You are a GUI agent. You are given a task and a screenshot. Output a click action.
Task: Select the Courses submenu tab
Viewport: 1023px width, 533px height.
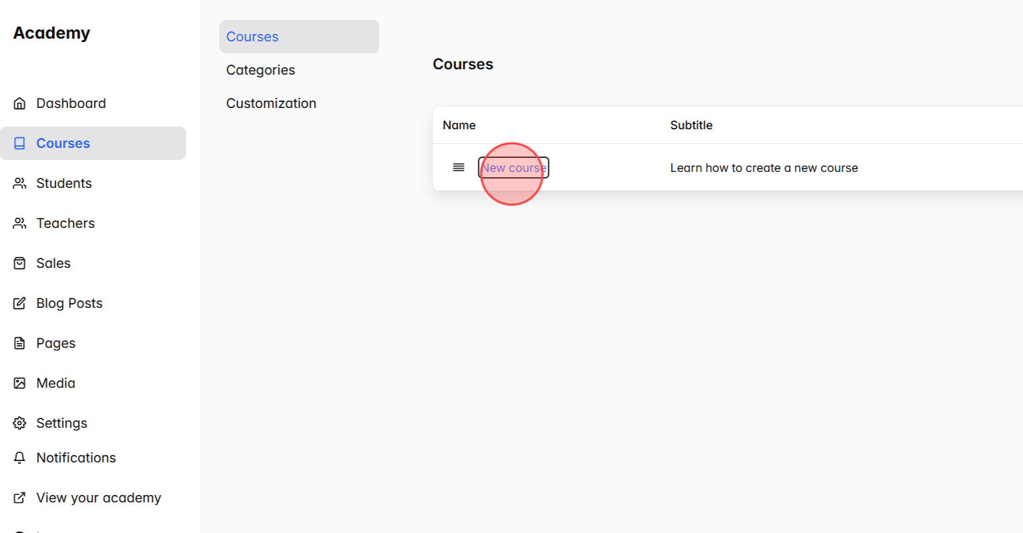252,37
